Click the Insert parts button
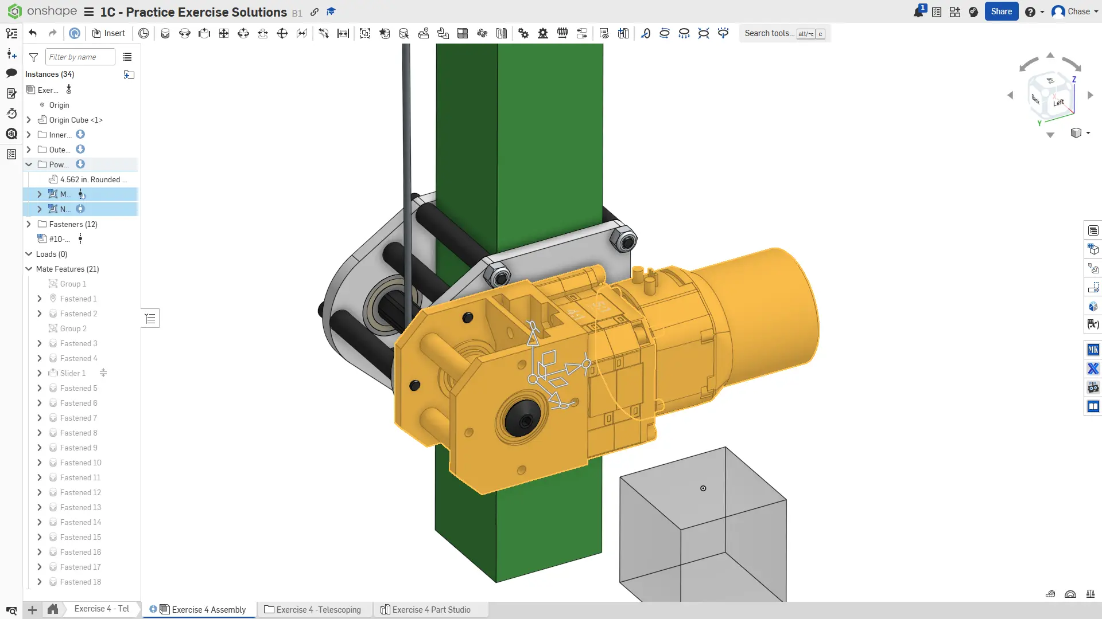Viewport: 1102px width, 619px height. point(108,33)
